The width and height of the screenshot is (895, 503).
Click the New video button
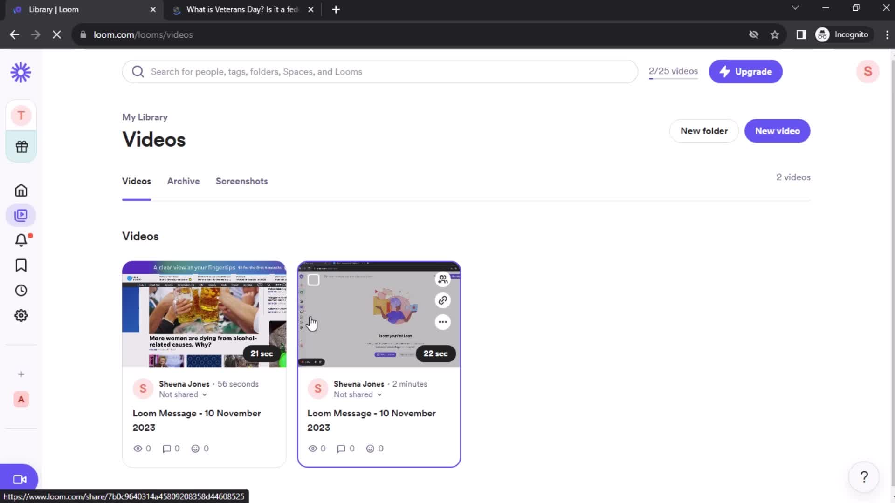[x=778, y=130]
